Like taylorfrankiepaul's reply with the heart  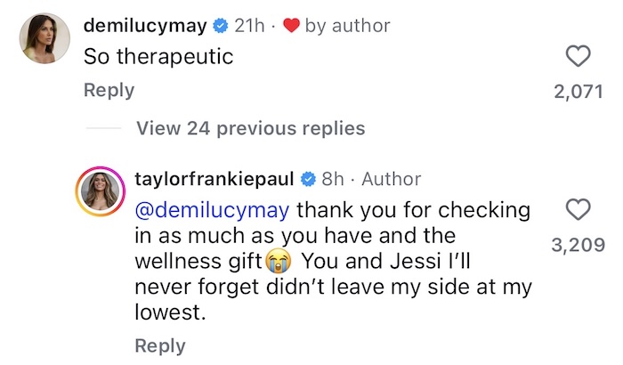click(578, 210)
